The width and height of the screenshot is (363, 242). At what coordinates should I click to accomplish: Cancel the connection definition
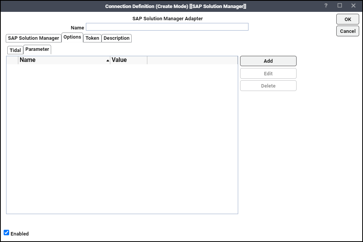pyautogui.click(x=347, y=31)
